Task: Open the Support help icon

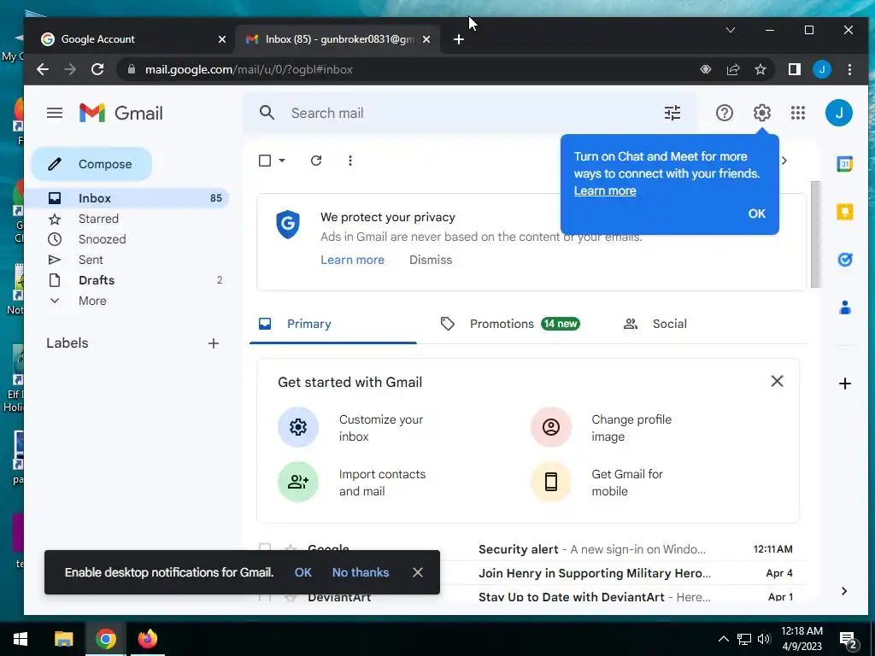Action: (x=725, y=113)
